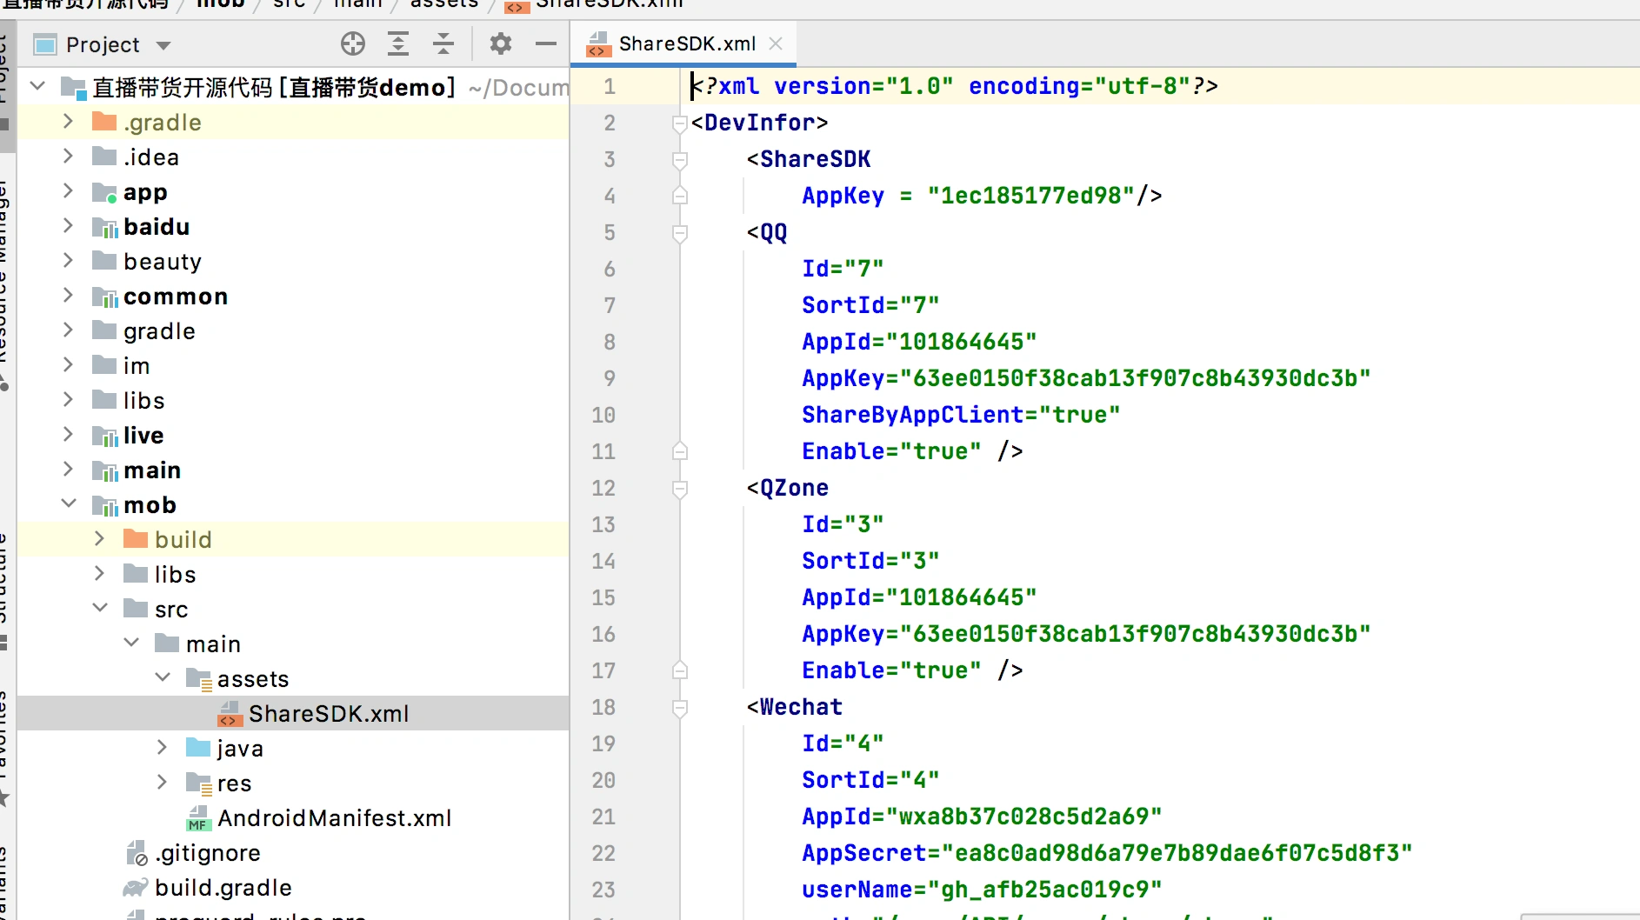Screen dimensions: 1640x920
Task: Click the java source folder icon
Action: (198, 748)
